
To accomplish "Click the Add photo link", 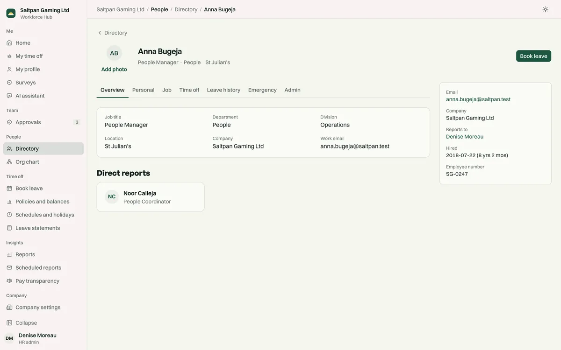I will pyautogui.click(x=114, y=70).
